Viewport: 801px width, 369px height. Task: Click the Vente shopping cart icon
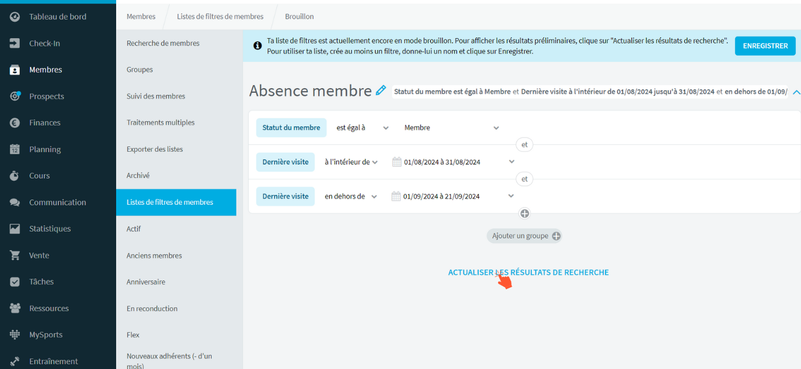(15, 256)
